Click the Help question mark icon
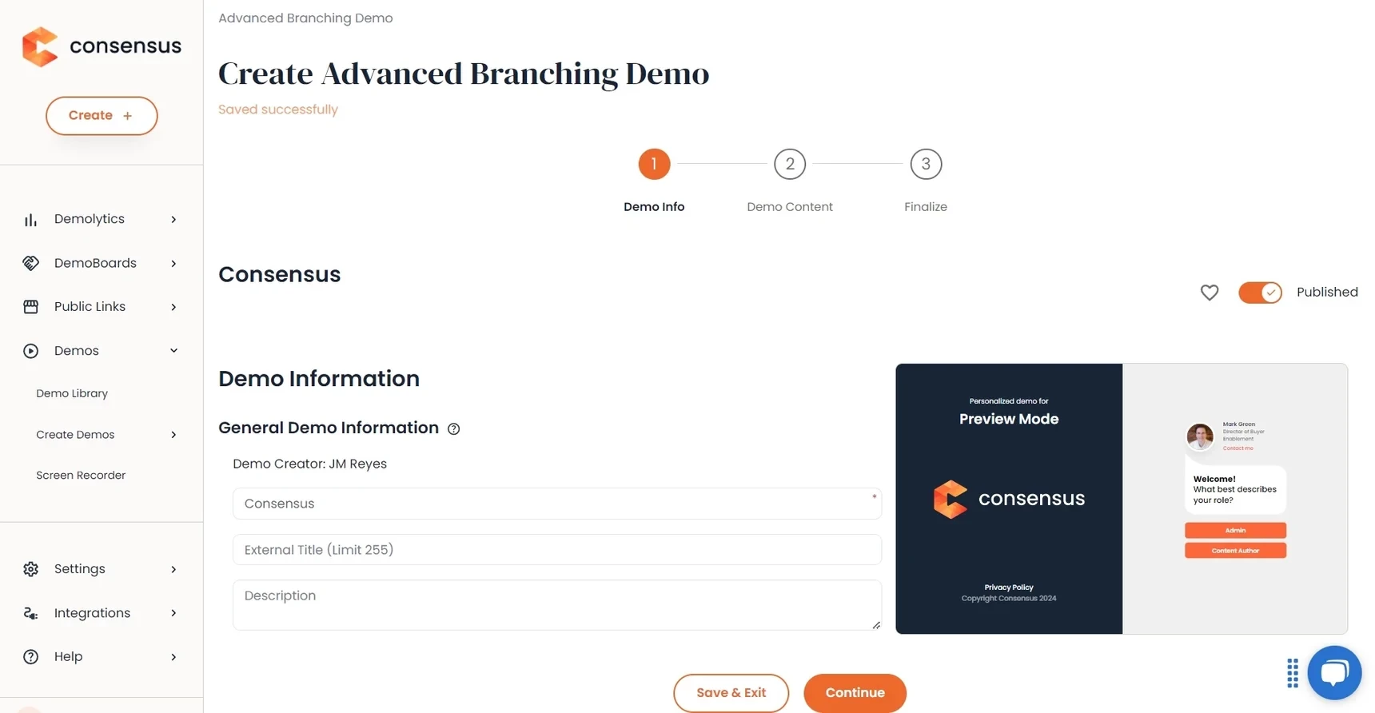The image size is (1375, 713). 30,657
